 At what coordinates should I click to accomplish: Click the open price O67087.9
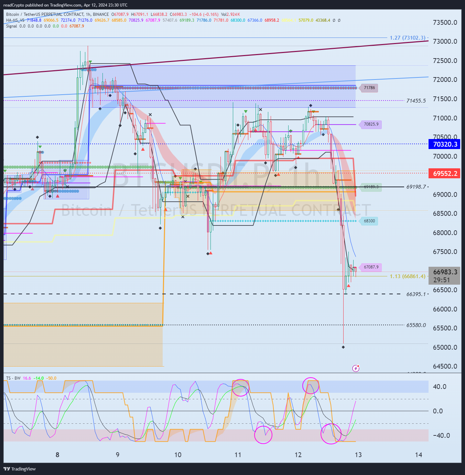point(120,14)
